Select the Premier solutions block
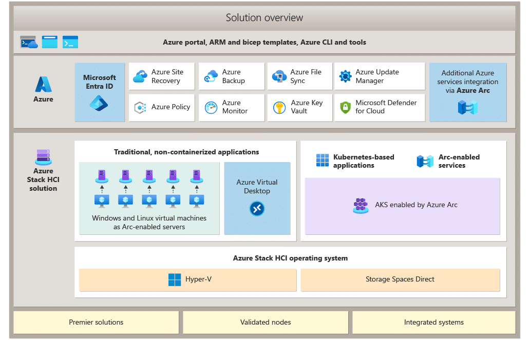This screenshot has height=340, width=529. point(96,323)
